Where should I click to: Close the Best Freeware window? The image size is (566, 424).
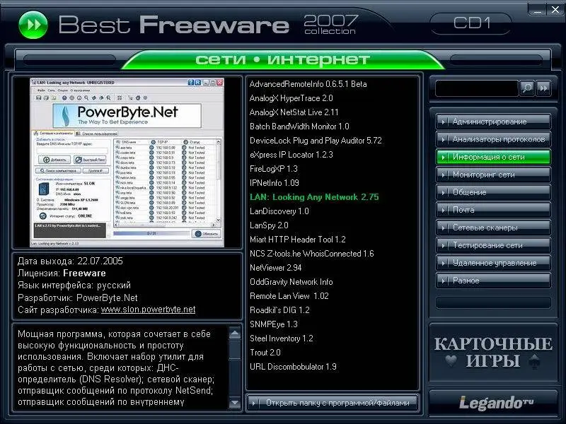click(555, 10)
